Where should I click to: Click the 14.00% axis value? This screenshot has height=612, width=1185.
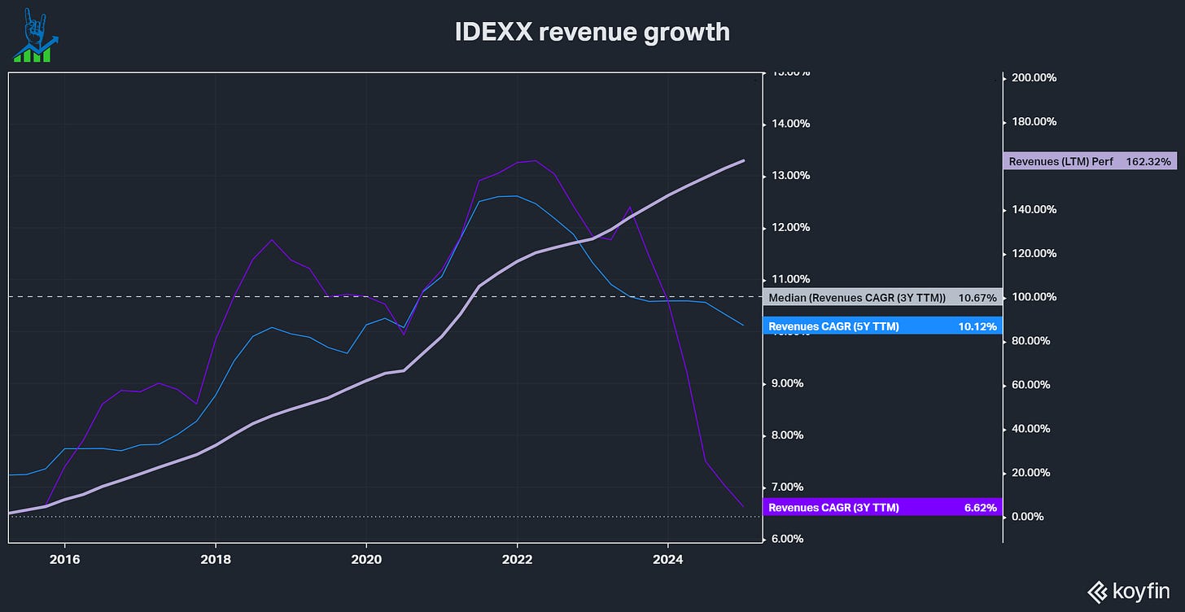(x=789, y=124)
